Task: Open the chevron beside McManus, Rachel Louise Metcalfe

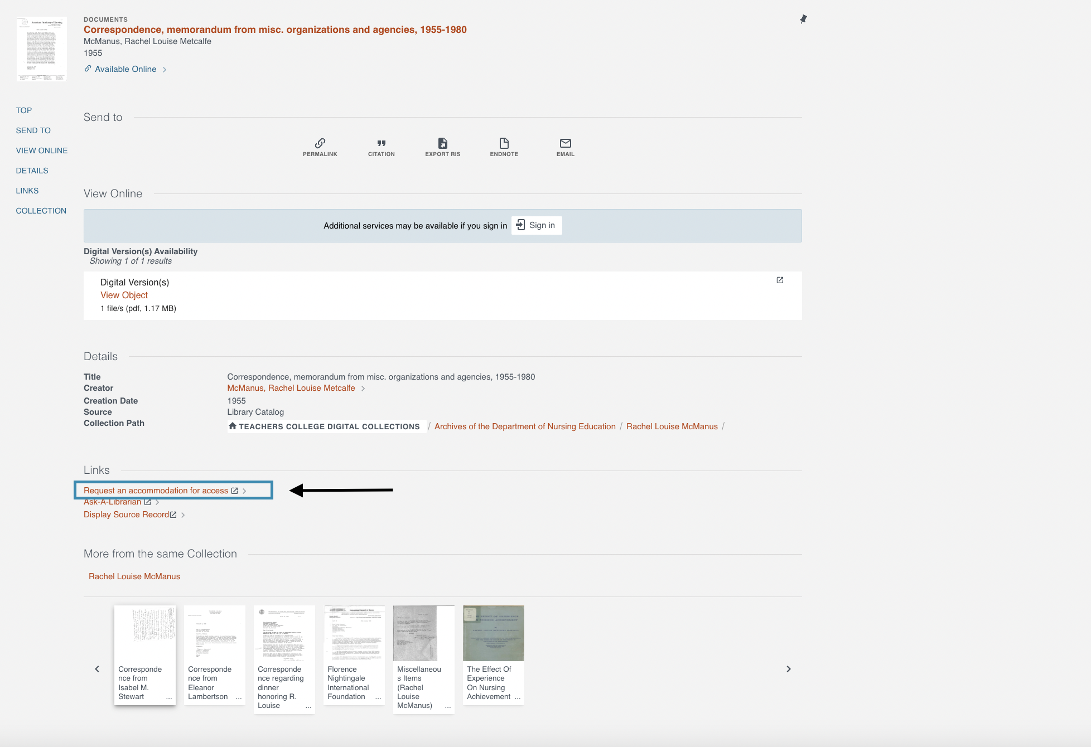Action: (x=363, y=388)
